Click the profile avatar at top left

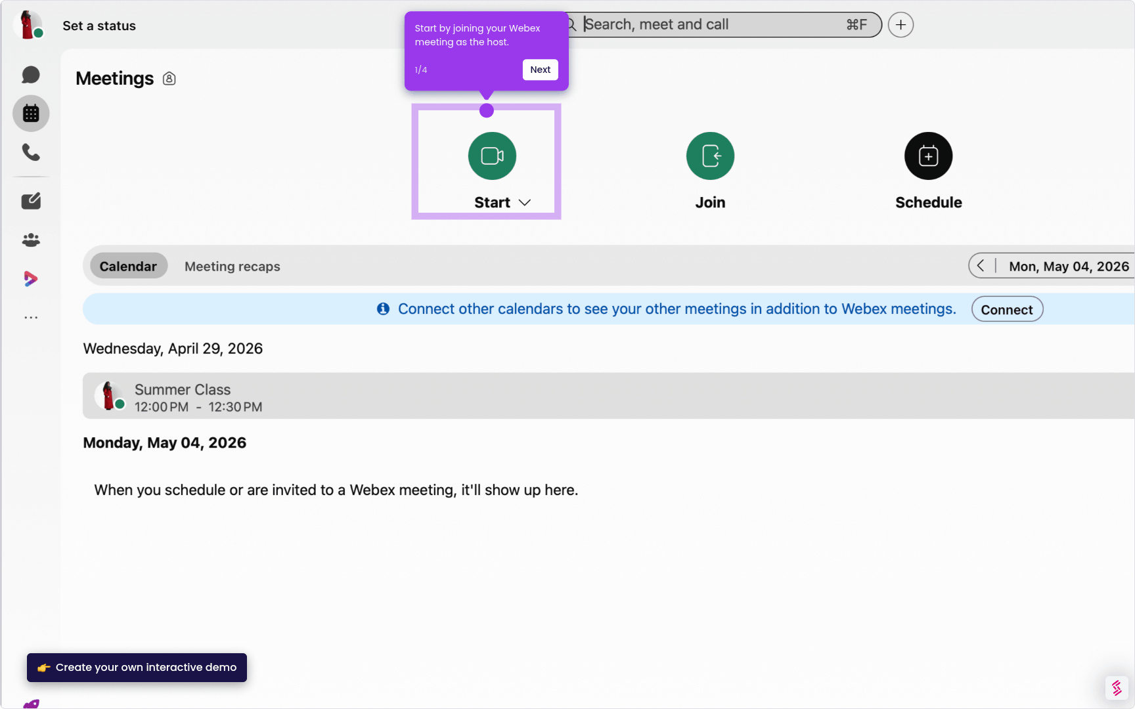[x=28, y=26]
